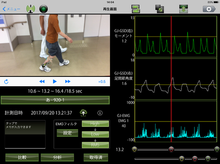Tap the green モーメント moment graph
Screen dimensions: 220x164
176,37
